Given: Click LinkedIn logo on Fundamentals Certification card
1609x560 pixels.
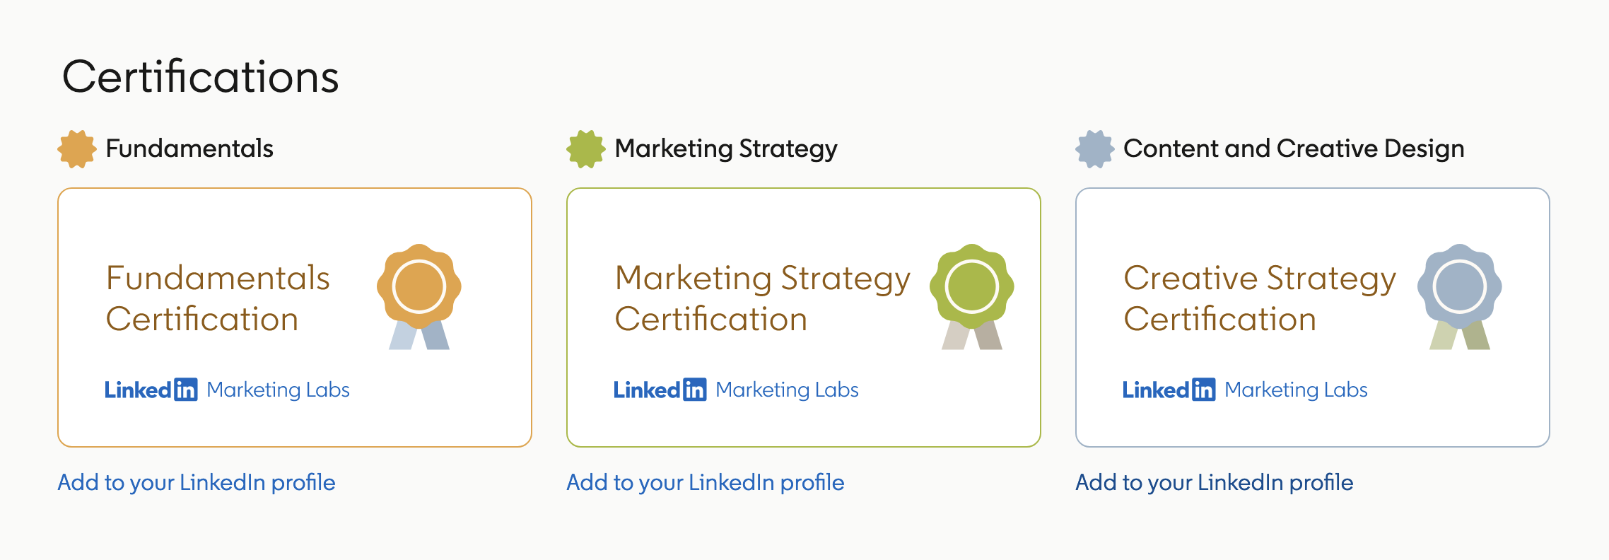Looking at the screenshot, I should [x=151, y=390].
